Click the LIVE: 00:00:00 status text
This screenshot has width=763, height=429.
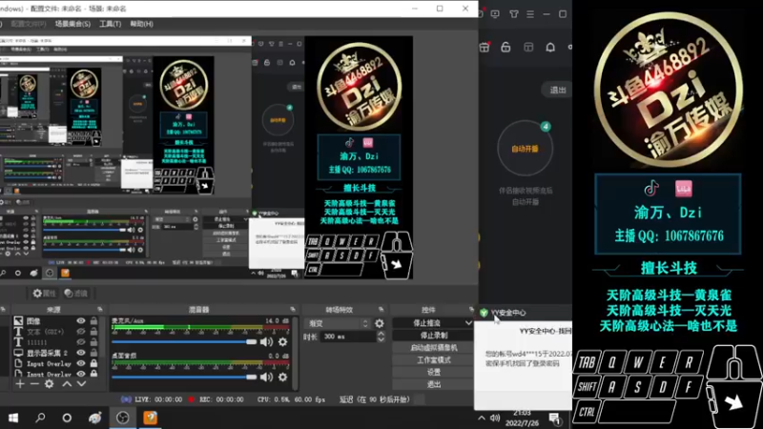158,399
